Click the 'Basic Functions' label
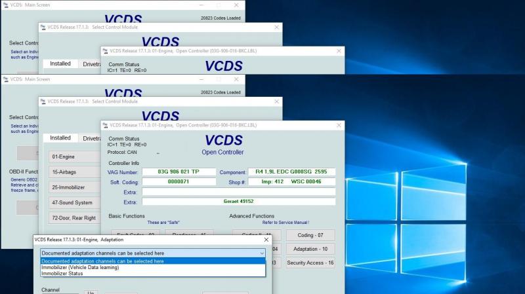 pos(127,216)
